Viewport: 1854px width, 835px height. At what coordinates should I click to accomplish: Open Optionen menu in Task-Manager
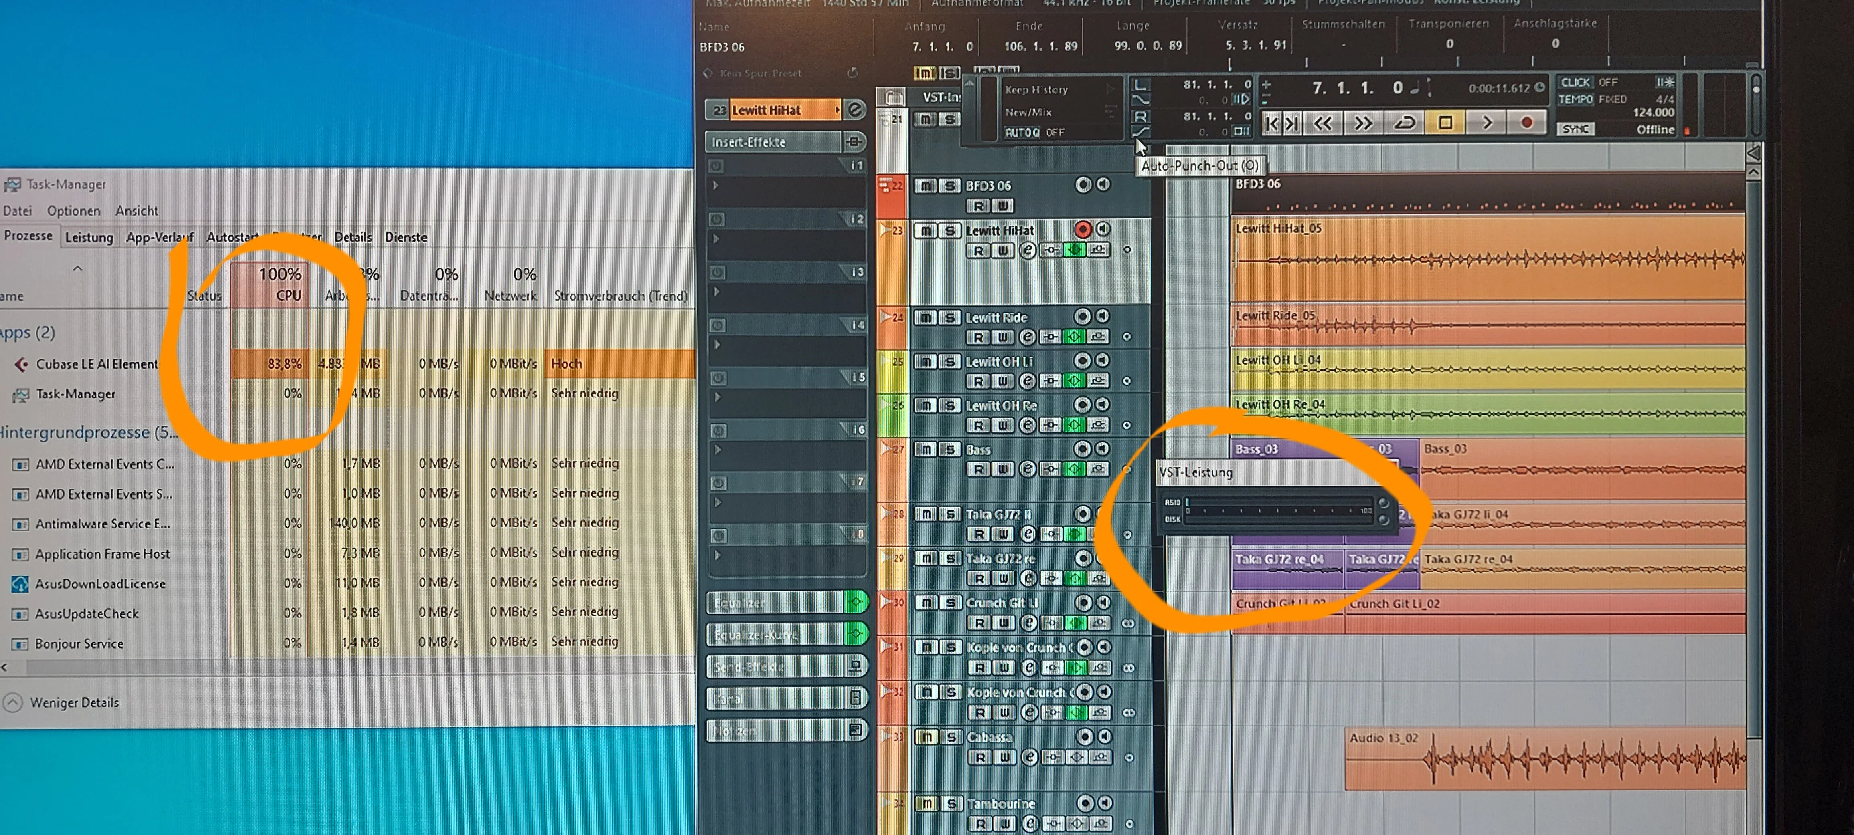(73, 211)
